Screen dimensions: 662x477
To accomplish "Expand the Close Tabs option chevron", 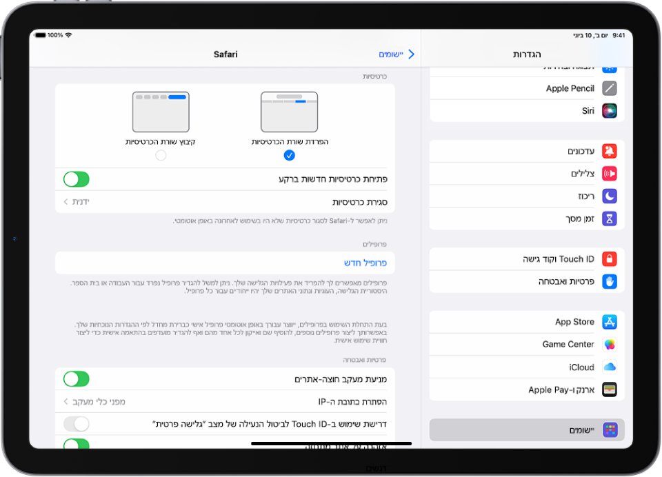I will (66, 202).
